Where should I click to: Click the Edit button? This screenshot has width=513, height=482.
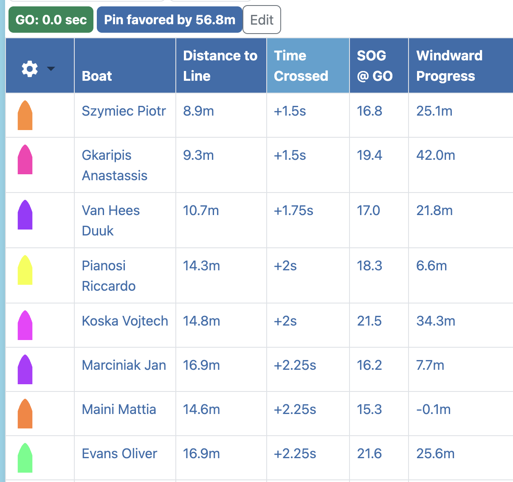[x=262, y=20]
